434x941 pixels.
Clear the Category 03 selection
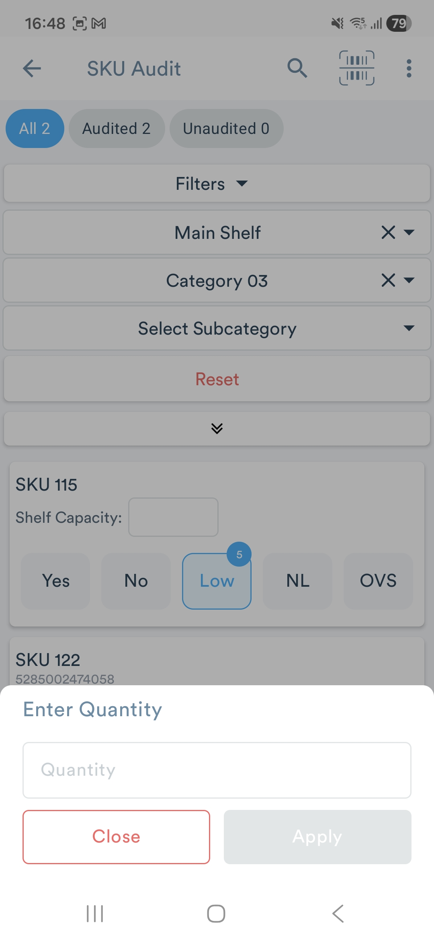click(388, 280)
